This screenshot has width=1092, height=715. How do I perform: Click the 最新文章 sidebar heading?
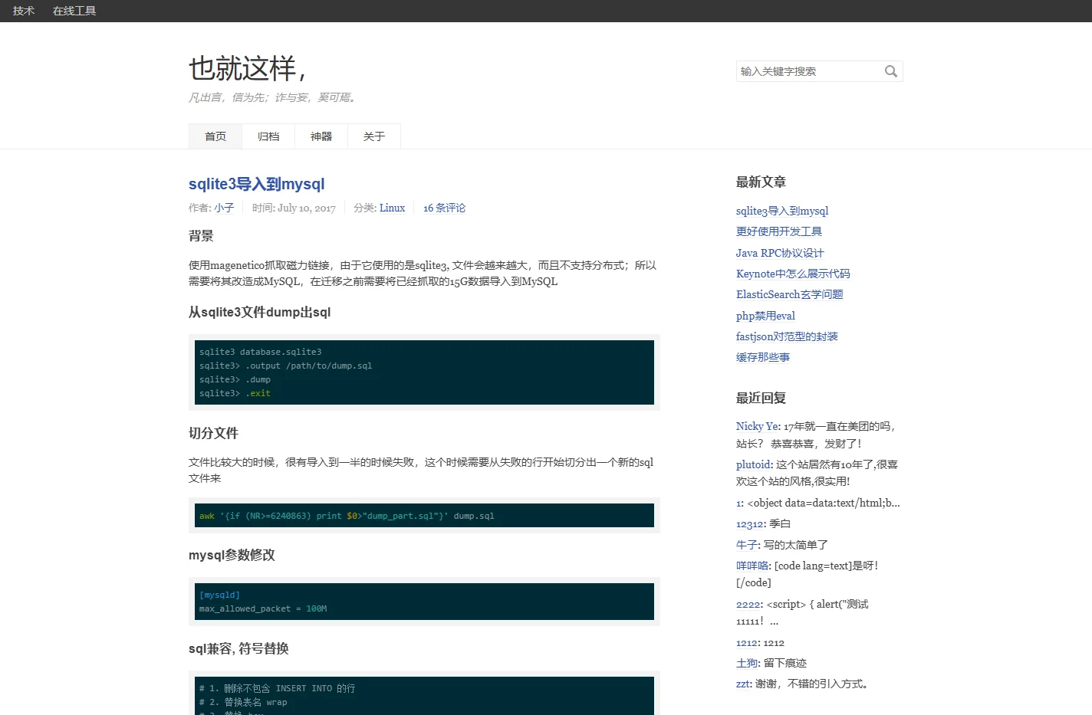(x=761, y=182)
